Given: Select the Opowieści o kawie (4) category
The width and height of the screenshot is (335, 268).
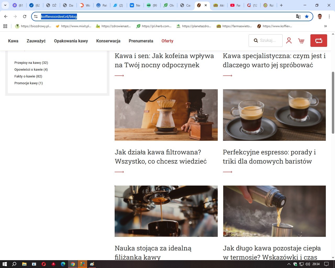Looking at the screenshot, I should [x=31, y=70].
